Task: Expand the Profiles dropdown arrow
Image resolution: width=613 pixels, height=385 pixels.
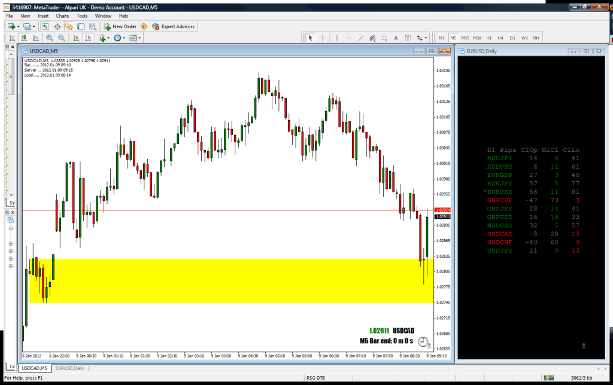Action: click(x=34, y=26)
